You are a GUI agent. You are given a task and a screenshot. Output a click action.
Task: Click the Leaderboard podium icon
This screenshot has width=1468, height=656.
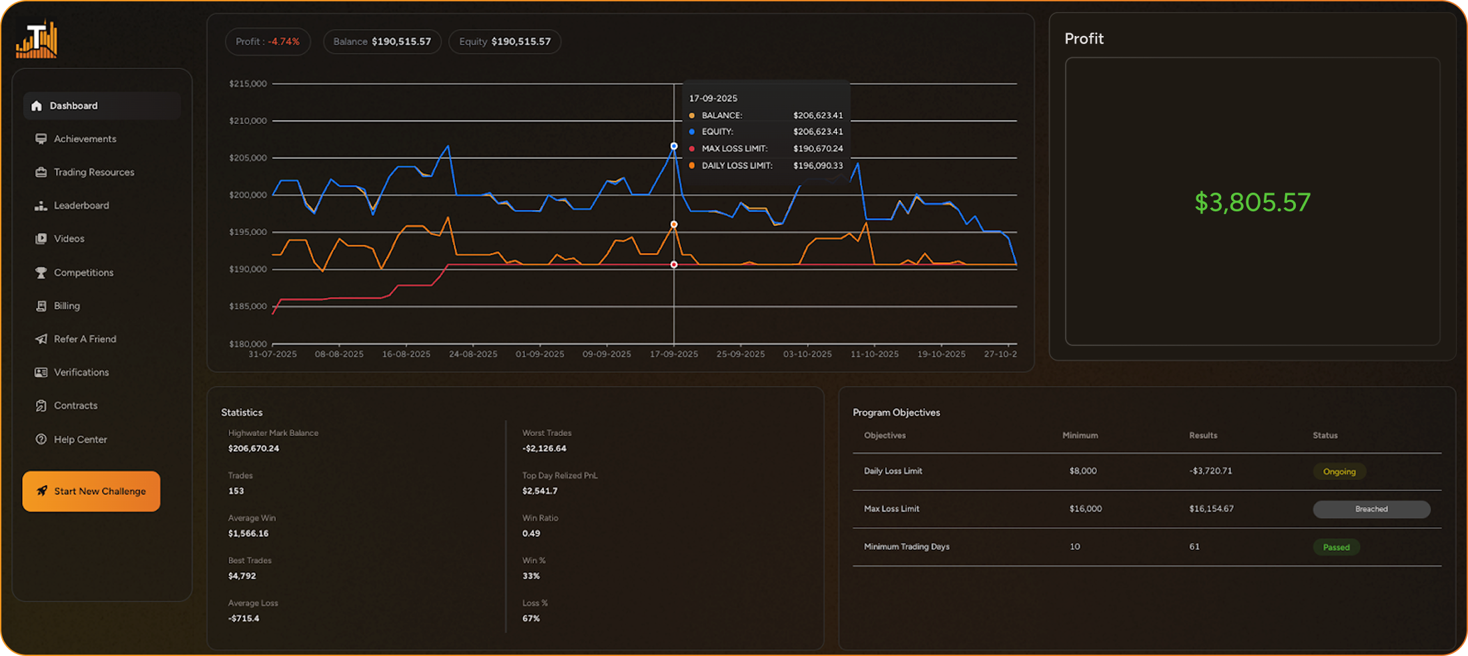click(x=41, y=205)
